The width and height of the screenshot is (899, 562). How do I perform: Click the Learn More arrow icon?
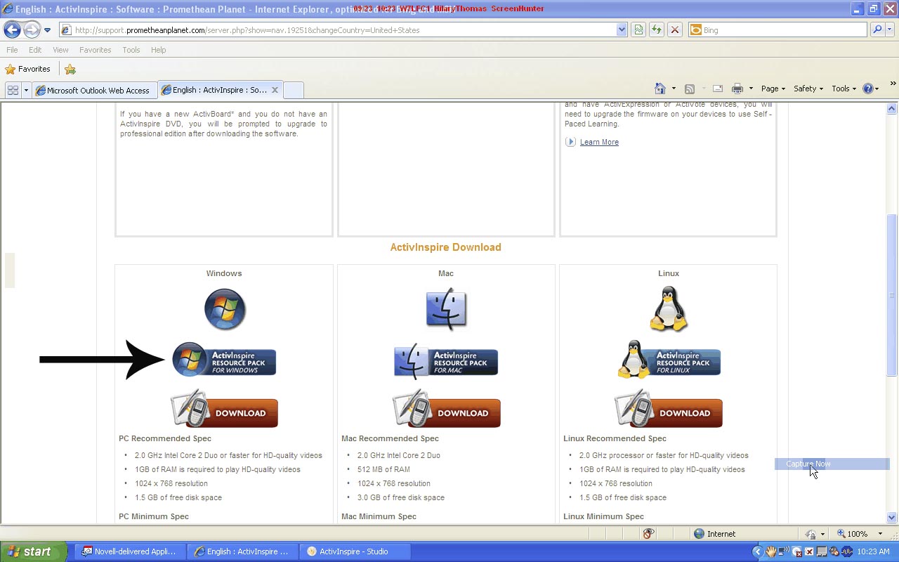(x=570, y=142)
